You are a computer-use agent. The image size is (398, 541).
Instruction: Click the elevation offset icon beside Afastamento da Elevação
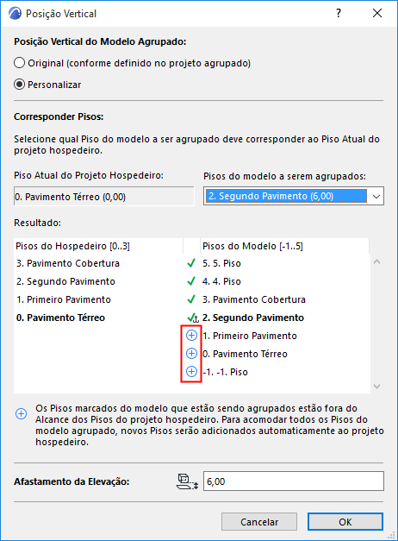(188, 481)
